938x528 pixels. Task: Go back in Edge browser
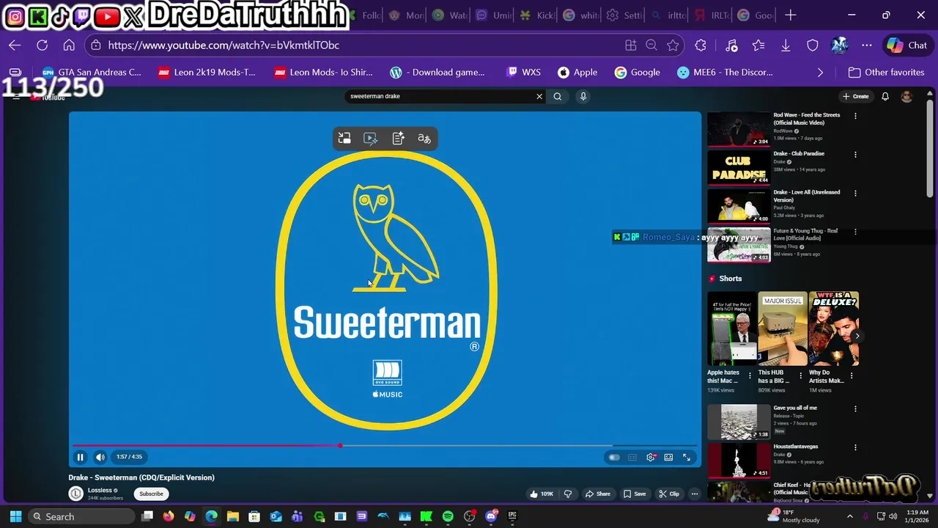(x=15, y=45)
